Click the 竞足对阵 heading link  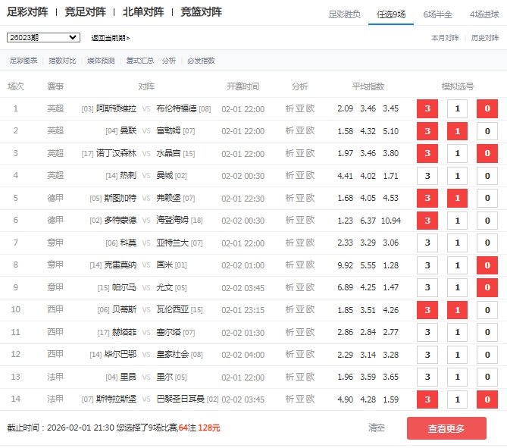coord(85,12)
